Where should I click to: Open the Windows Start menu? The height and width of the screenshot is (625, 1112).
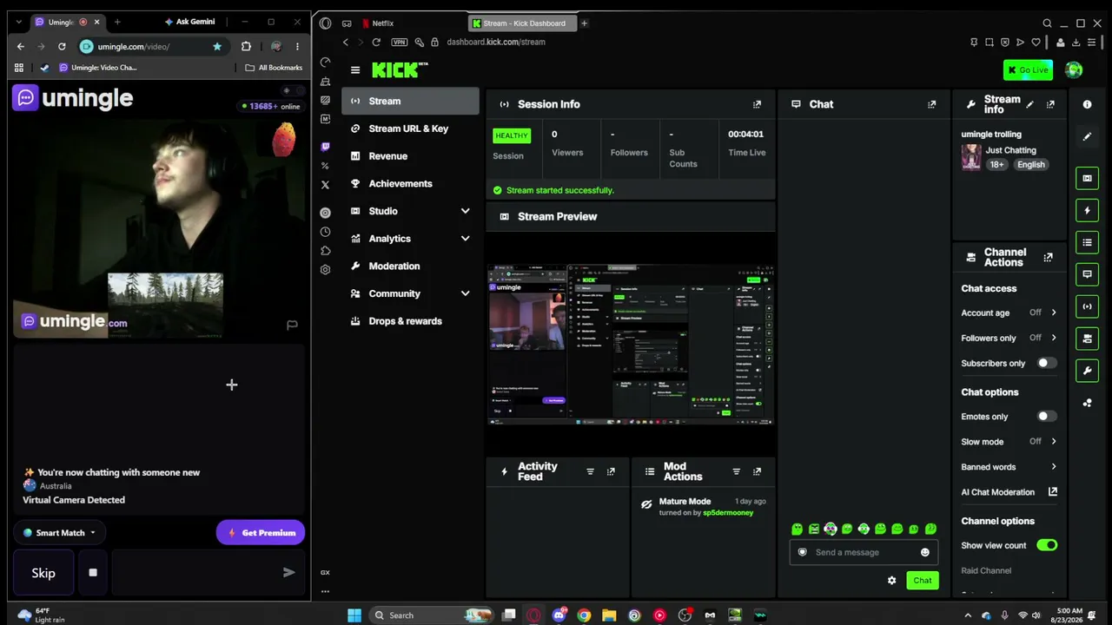tap(354, 615)
